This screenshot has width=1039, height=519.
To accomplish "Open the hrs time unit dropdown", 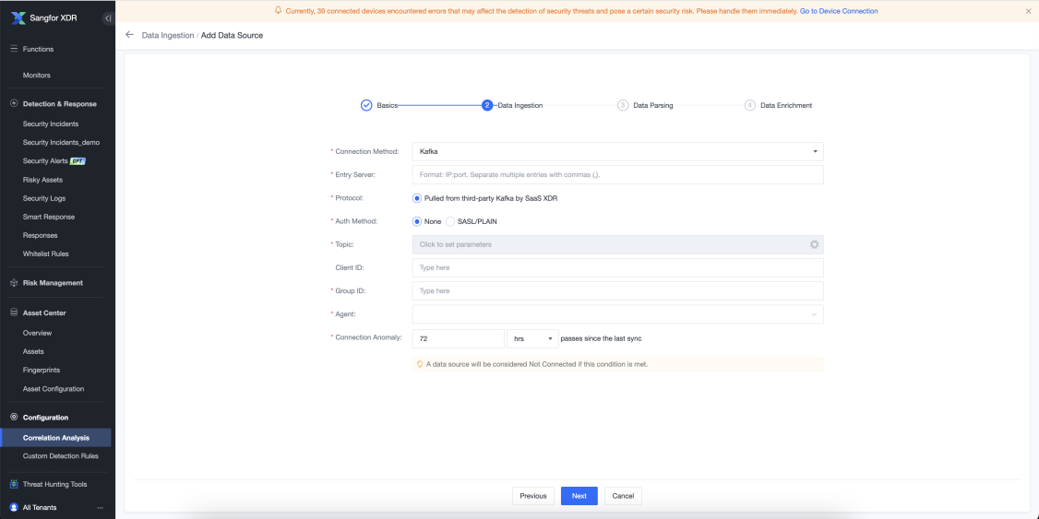I will click(x=532, y=338).
